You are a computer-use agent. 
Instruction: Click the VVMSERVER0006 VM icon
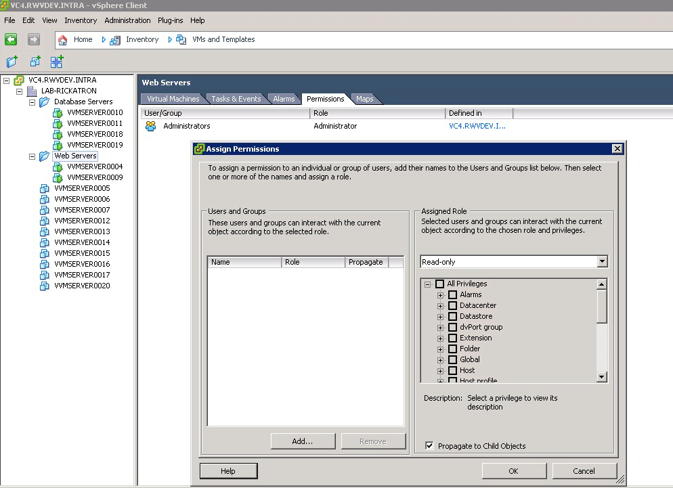[x=45, y=199]
